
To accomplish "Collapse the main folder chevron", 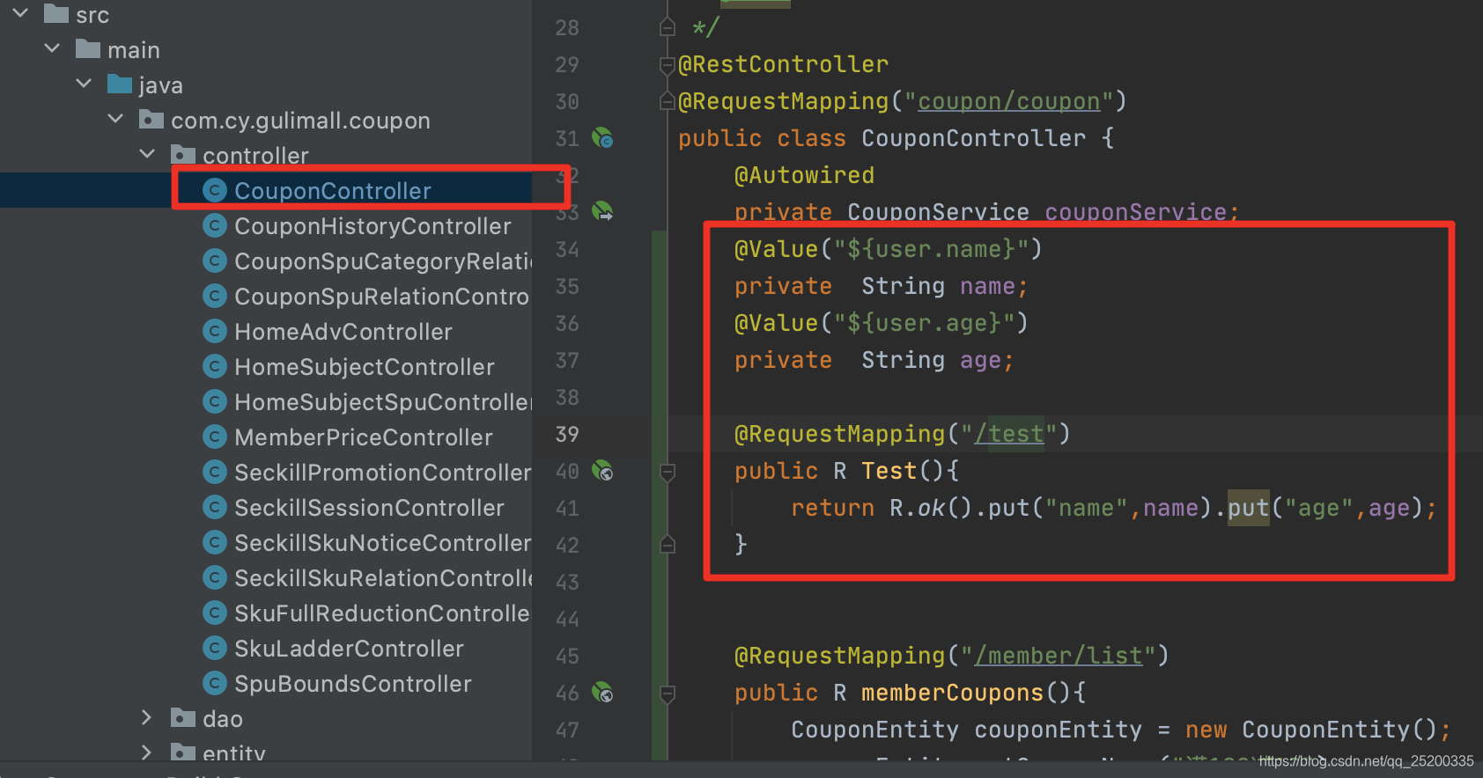I will [x=52, y=48].
